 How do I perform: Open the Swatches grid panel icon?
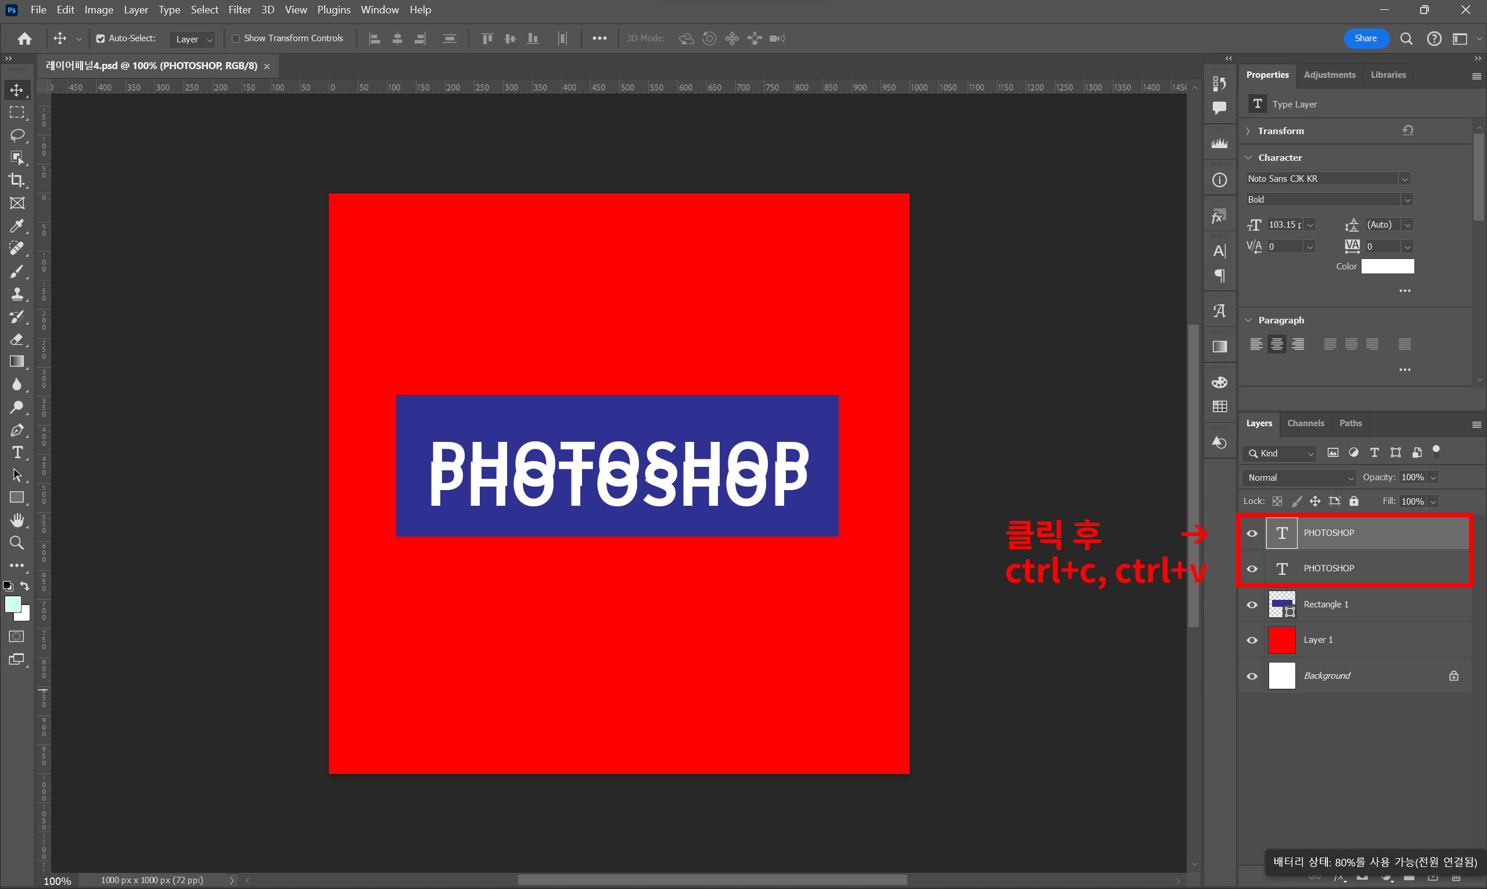point(1219,407)
